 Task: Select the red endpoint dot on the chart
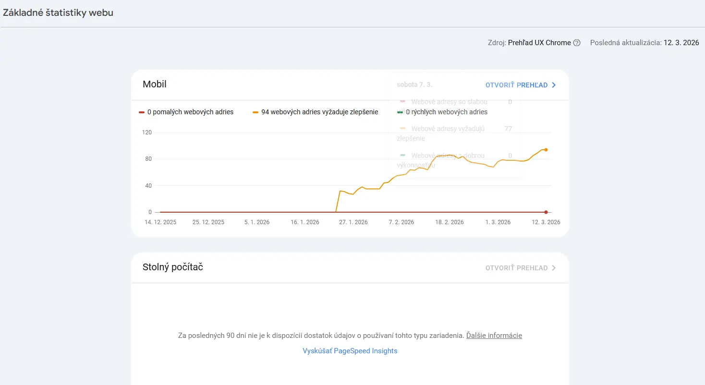(x=546, y=212)
